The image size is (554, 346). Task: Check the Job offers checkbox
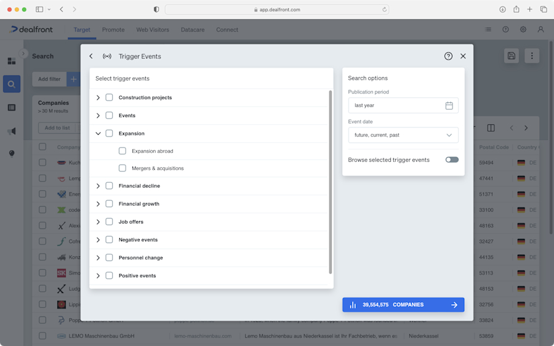109,222
